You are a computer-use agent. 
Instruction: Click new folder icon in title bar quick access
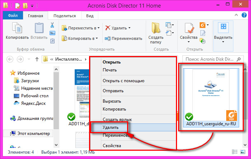(25, 6)
